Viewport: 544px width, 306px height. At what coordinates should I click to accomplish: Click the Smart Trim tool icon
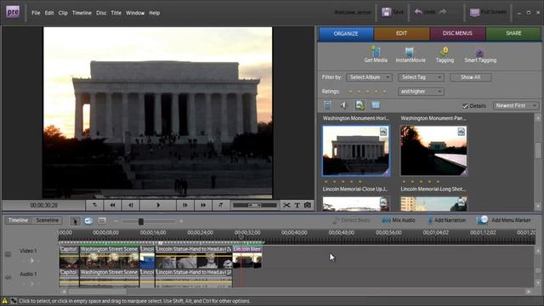(88, 221)
